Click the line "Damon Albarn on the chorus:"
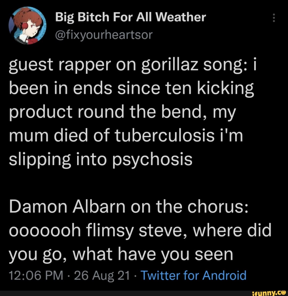The image size is (288, 296). click(129, 207)
